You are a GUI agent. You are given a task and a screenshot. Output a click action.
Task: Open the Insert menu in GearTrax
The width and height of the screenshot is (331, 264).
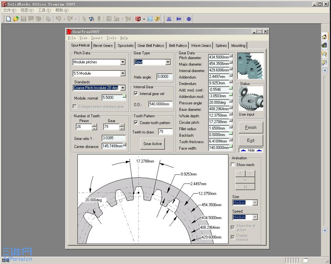[x=97, y=38]
